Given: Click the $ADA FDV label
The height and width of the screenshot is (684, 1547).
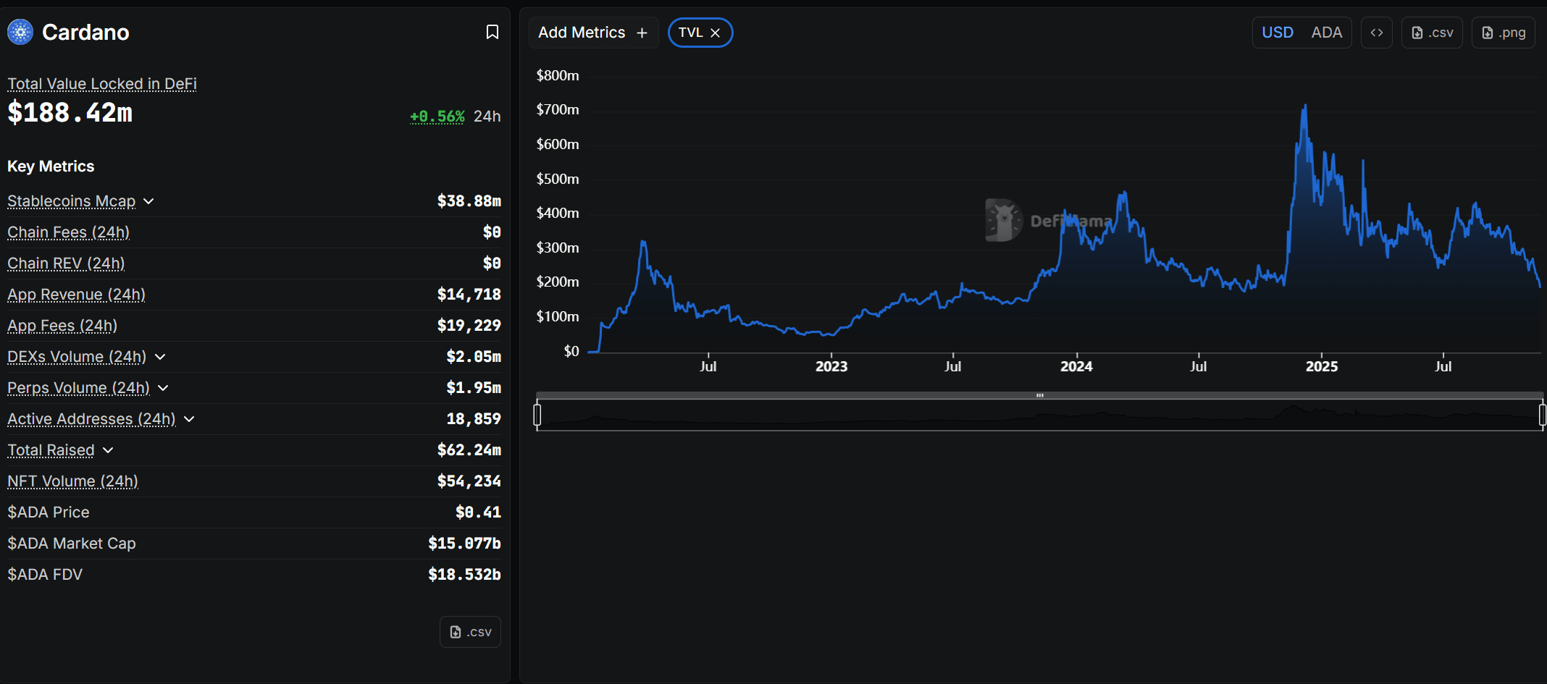Looking at the screenshot, I should tap(45, 575).
